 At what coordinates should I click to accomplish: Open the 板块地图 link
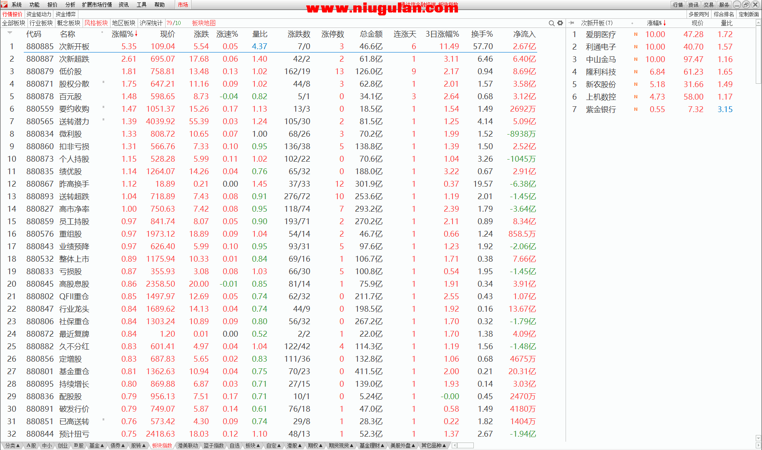point(204,23)
